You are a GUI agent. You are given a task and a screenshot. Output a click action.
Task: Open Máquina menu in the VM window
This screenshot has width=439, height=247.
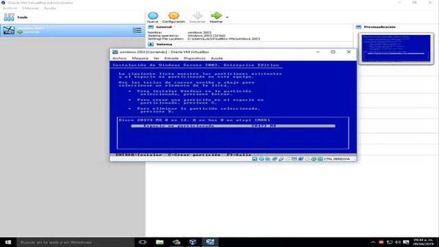click(140, 58)
